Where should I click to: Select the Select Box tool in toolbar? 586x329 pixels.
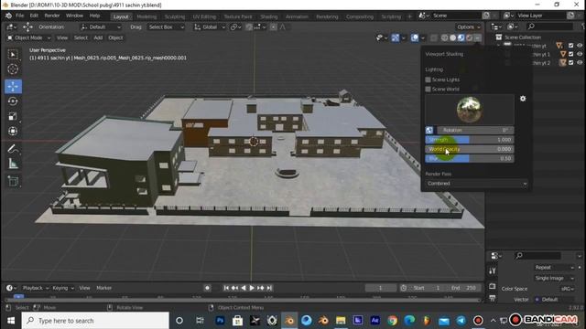[13, 55]
